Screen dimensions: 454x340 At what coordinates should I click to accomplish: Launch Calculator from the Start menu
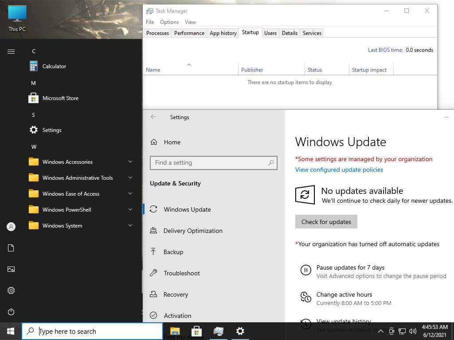(x=54, y=66)
